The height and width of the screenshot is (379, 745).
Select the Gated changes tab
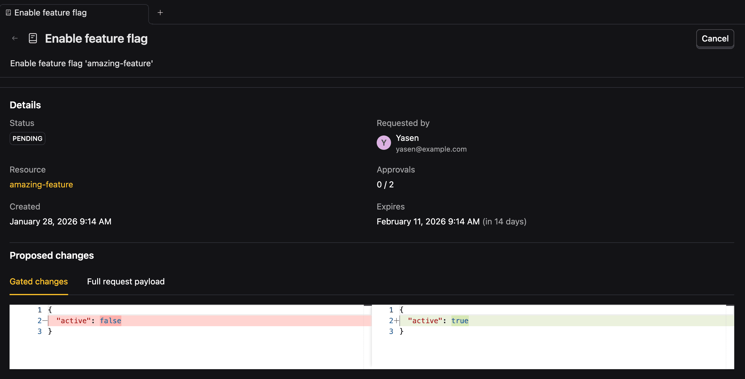pos(39,281)
